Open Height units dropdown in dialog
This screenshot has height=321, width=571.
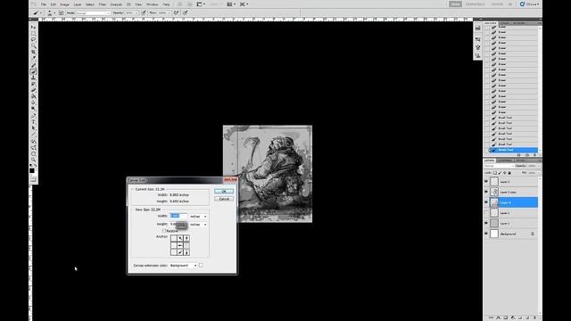[x=198, y=225]
